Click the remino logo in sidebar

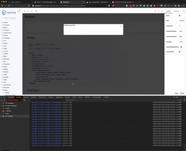[9, 12]
